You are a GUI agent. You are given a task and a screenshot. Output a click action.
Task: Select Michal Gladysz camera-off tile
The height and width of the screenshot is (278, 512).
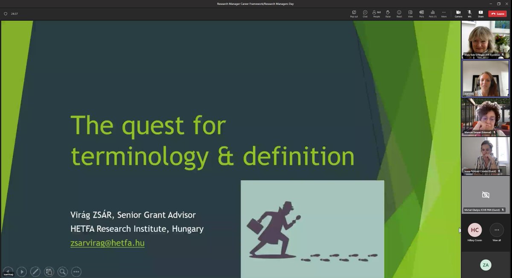(486, 195)
